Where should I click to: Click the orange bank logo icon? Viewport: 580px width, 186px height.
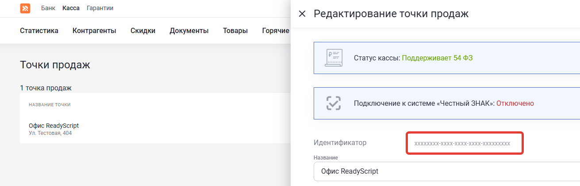(25, 8)
